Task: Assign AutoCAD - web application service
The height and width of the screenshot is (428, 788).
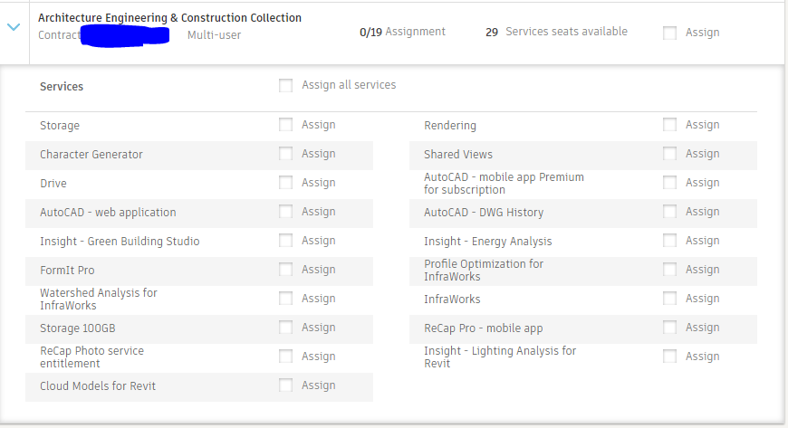Action: (x=286, y=212)
